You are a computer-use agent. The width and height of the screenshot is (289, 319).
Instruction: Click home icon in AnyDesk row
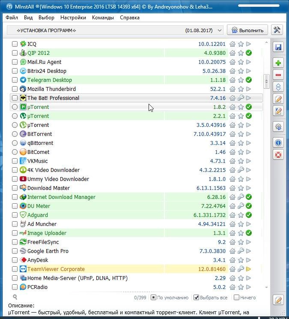point(232,260)
